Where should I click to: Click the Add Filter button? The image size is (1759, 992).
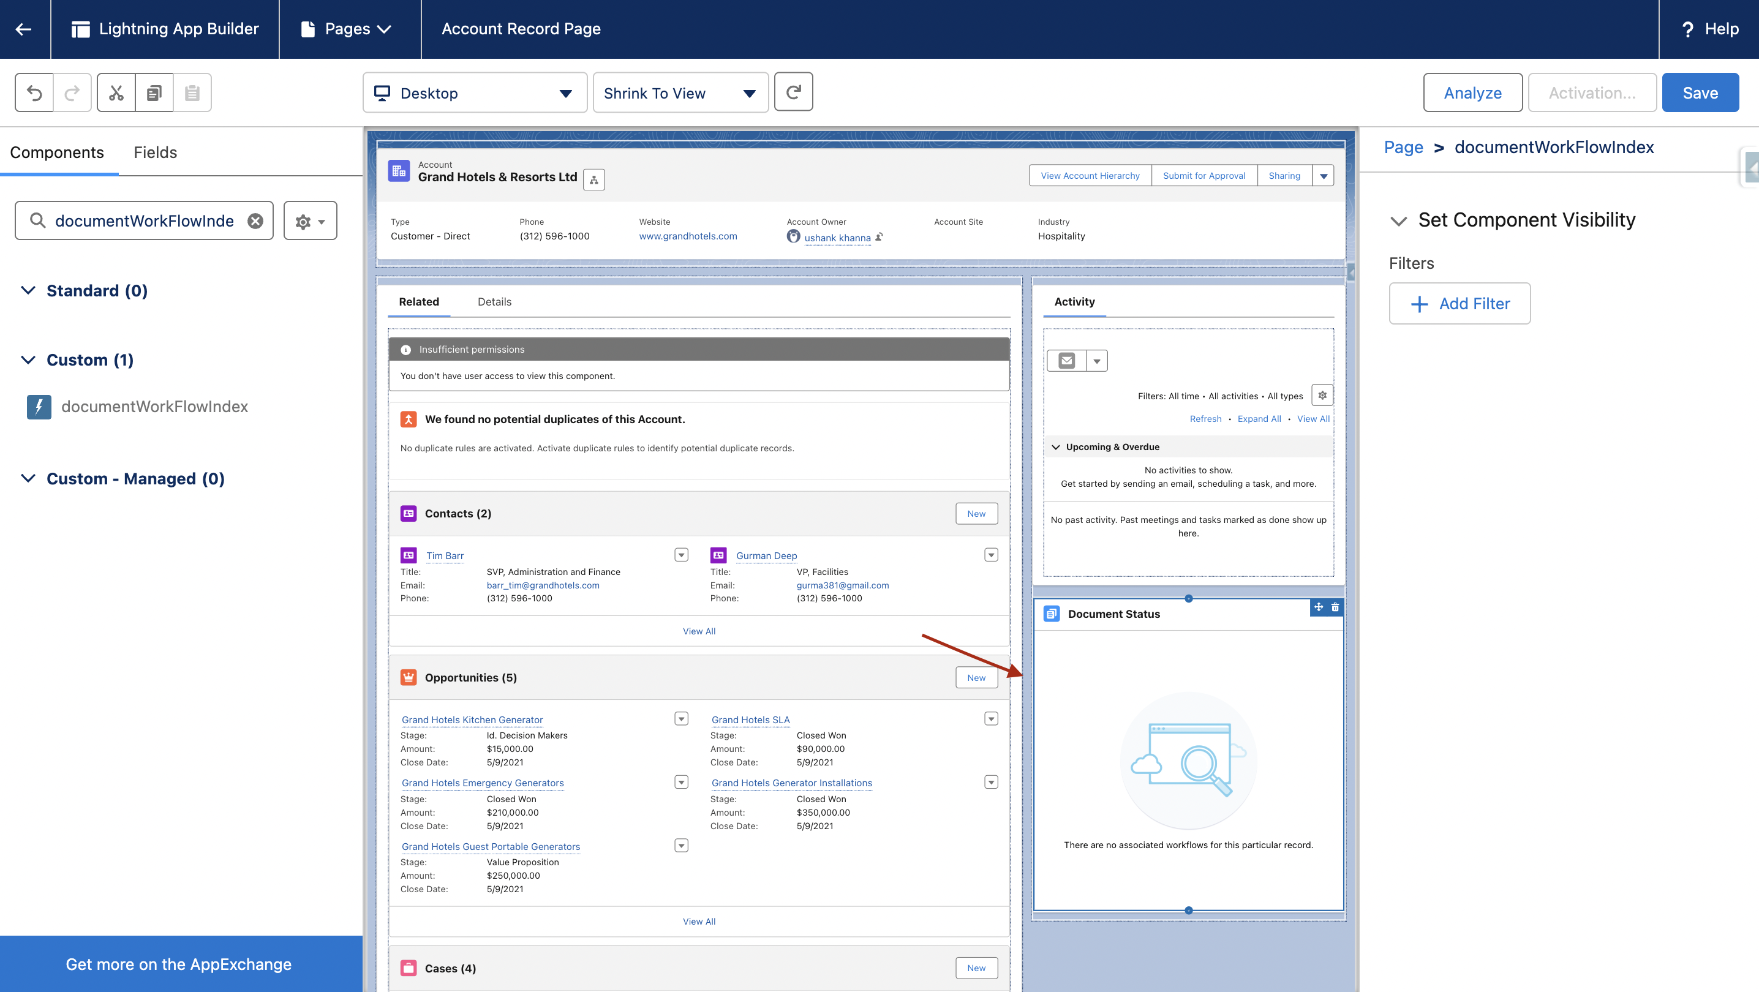tap(1460, 304)
